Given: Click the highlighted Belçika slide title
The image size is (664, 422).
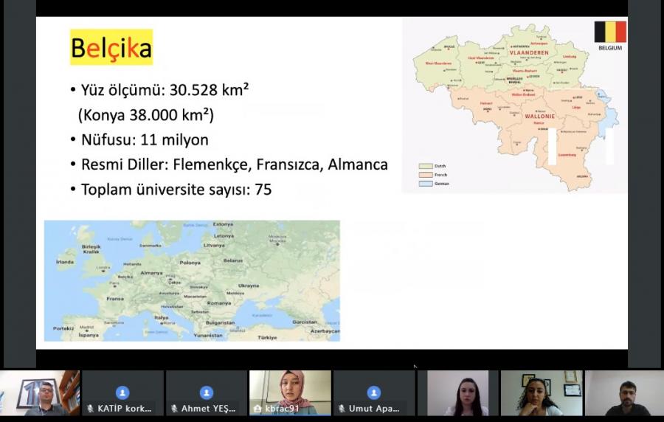Looking at the screenshot, I should pos(111,48).
